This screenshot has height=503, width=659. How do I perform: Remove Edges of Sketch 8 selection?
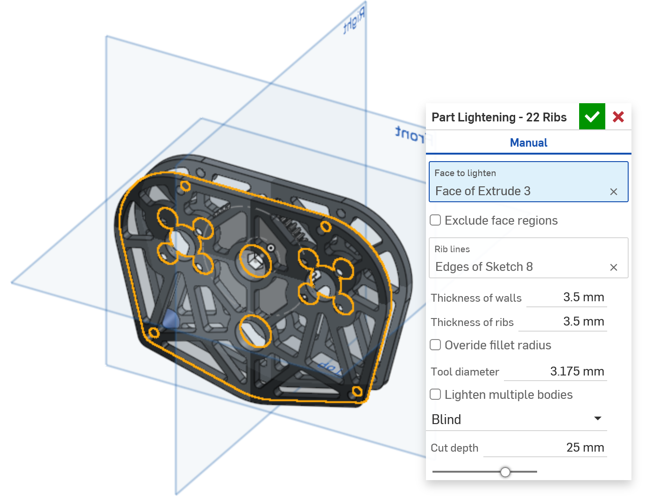(x=613, y=267)
